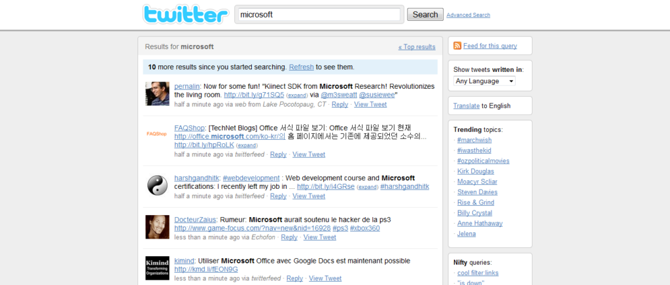The width and height of the screenshot is (670, 285).
Task: Open @m3sweatt mention
Action: point(339,95)
